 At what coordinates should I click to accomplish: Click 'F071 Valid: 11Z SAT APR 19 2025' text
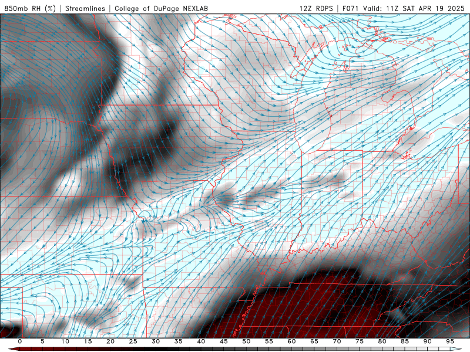[x=403, y=8]
